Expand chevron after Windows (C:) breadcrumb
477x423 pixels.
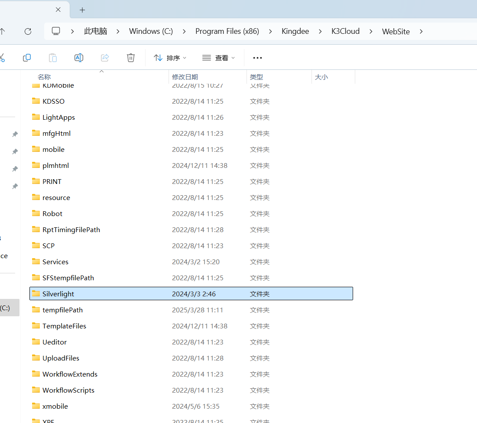[184, 31]
